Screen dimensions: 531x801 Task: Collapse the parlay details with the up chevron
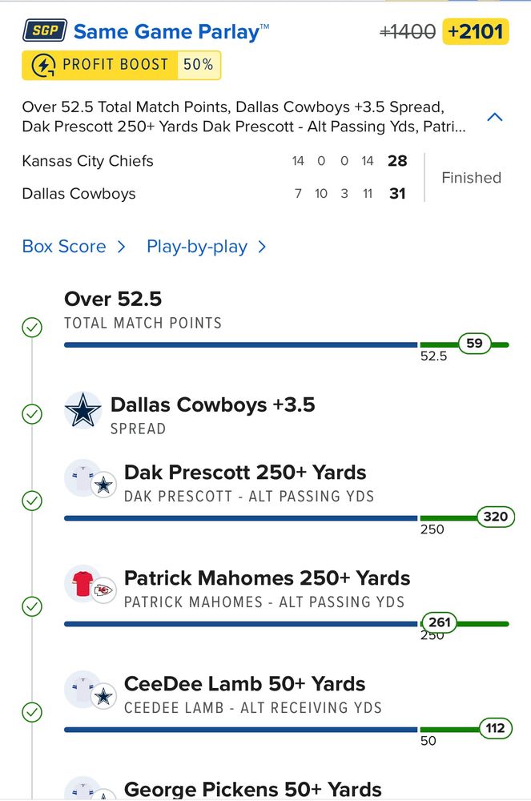coord(495,117)
